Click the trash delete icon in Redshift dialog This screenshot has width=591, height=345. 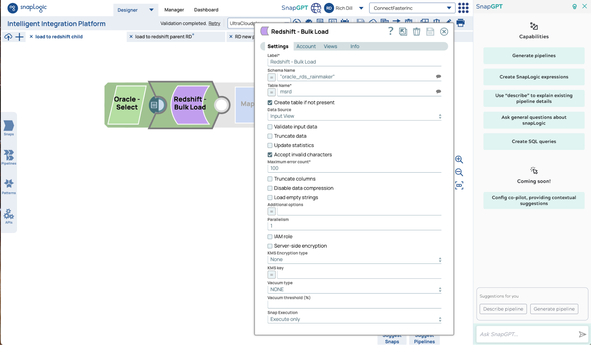tap(416, 32)
